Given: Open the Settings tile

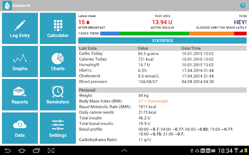Looking at the screenshot, I should [x=58, y=128].
